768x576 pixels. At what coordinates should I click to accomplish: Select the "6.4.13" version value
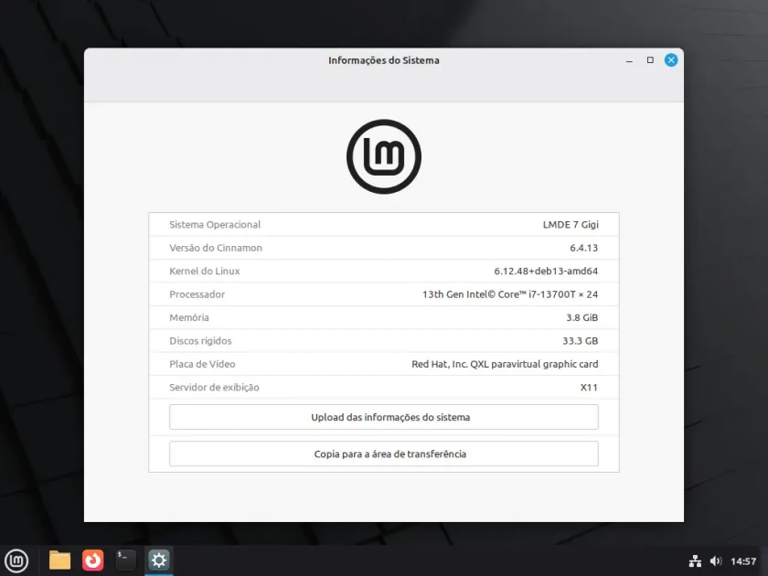pyautogui.click(x=584, y=248)
